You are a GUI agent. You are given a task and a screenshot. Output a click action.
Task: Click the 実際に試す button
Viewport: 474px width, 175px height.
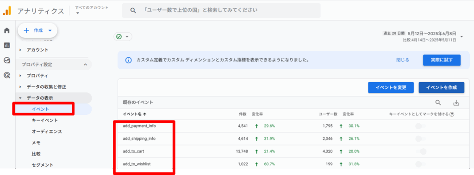click(442, 60)
